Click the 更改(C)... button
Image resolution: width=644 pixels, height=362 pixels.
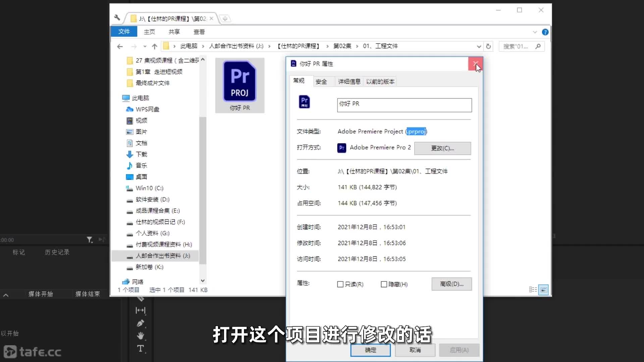point(442,148)
